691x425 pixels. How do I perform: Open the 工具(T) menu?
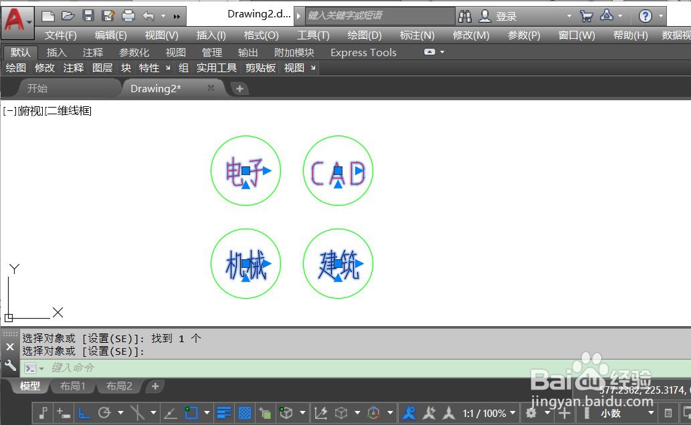click(313, 35)
